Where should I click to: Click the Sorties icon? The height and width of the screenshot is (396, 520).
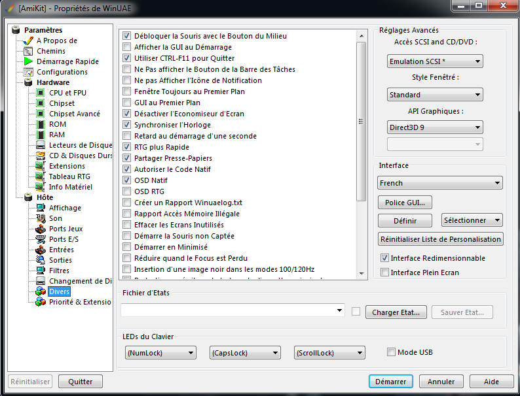[41, 260]
